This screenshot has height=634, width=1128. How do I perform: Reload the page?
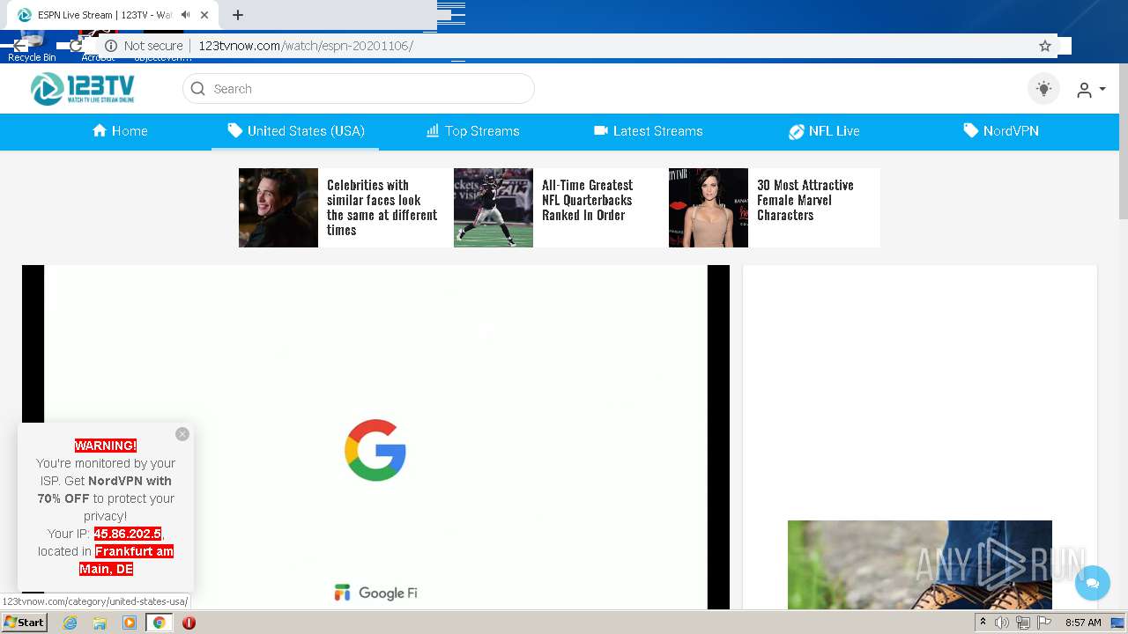point(76,46)
